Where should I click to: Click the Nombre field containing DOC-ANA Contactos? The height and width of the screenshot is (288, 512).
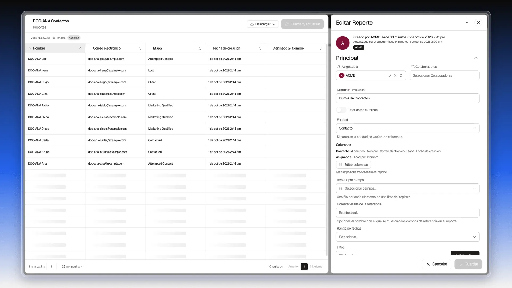407,98
